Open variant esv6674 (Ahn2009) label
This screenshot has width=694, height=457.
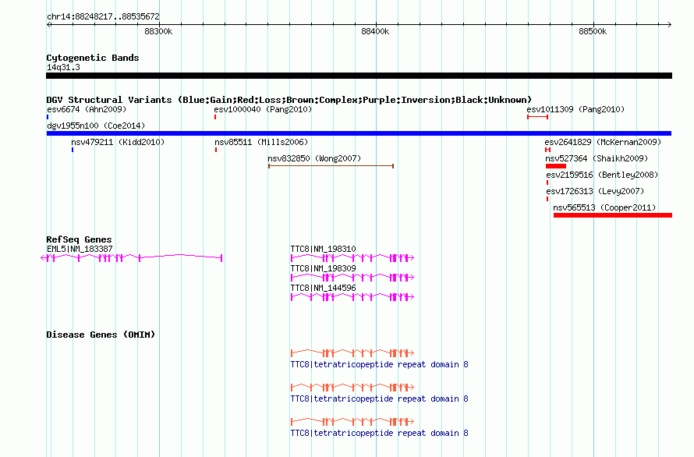[87, 109]
